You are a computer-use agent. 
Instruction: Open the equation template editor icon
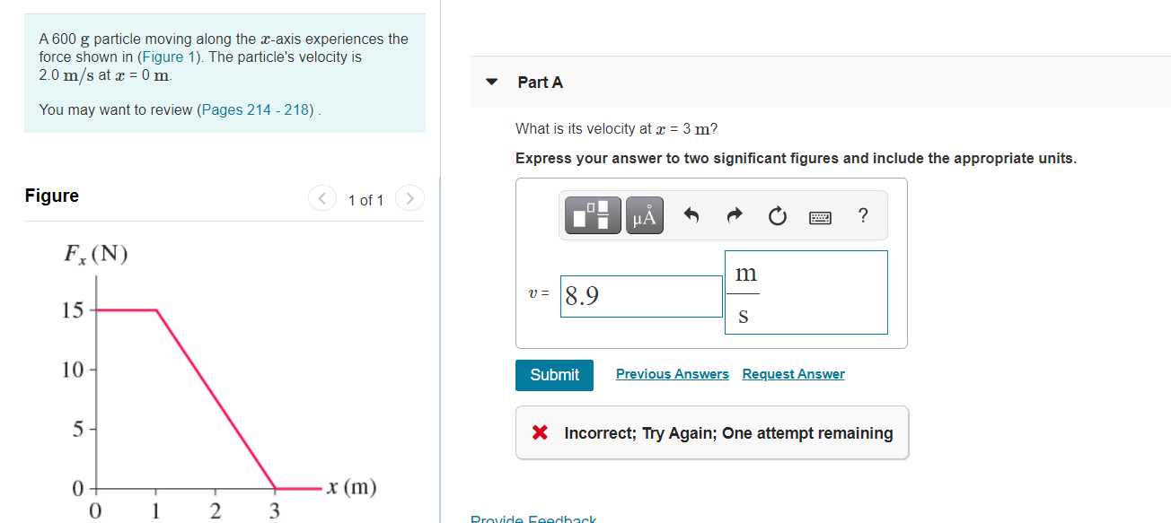(x=591, y=215)
